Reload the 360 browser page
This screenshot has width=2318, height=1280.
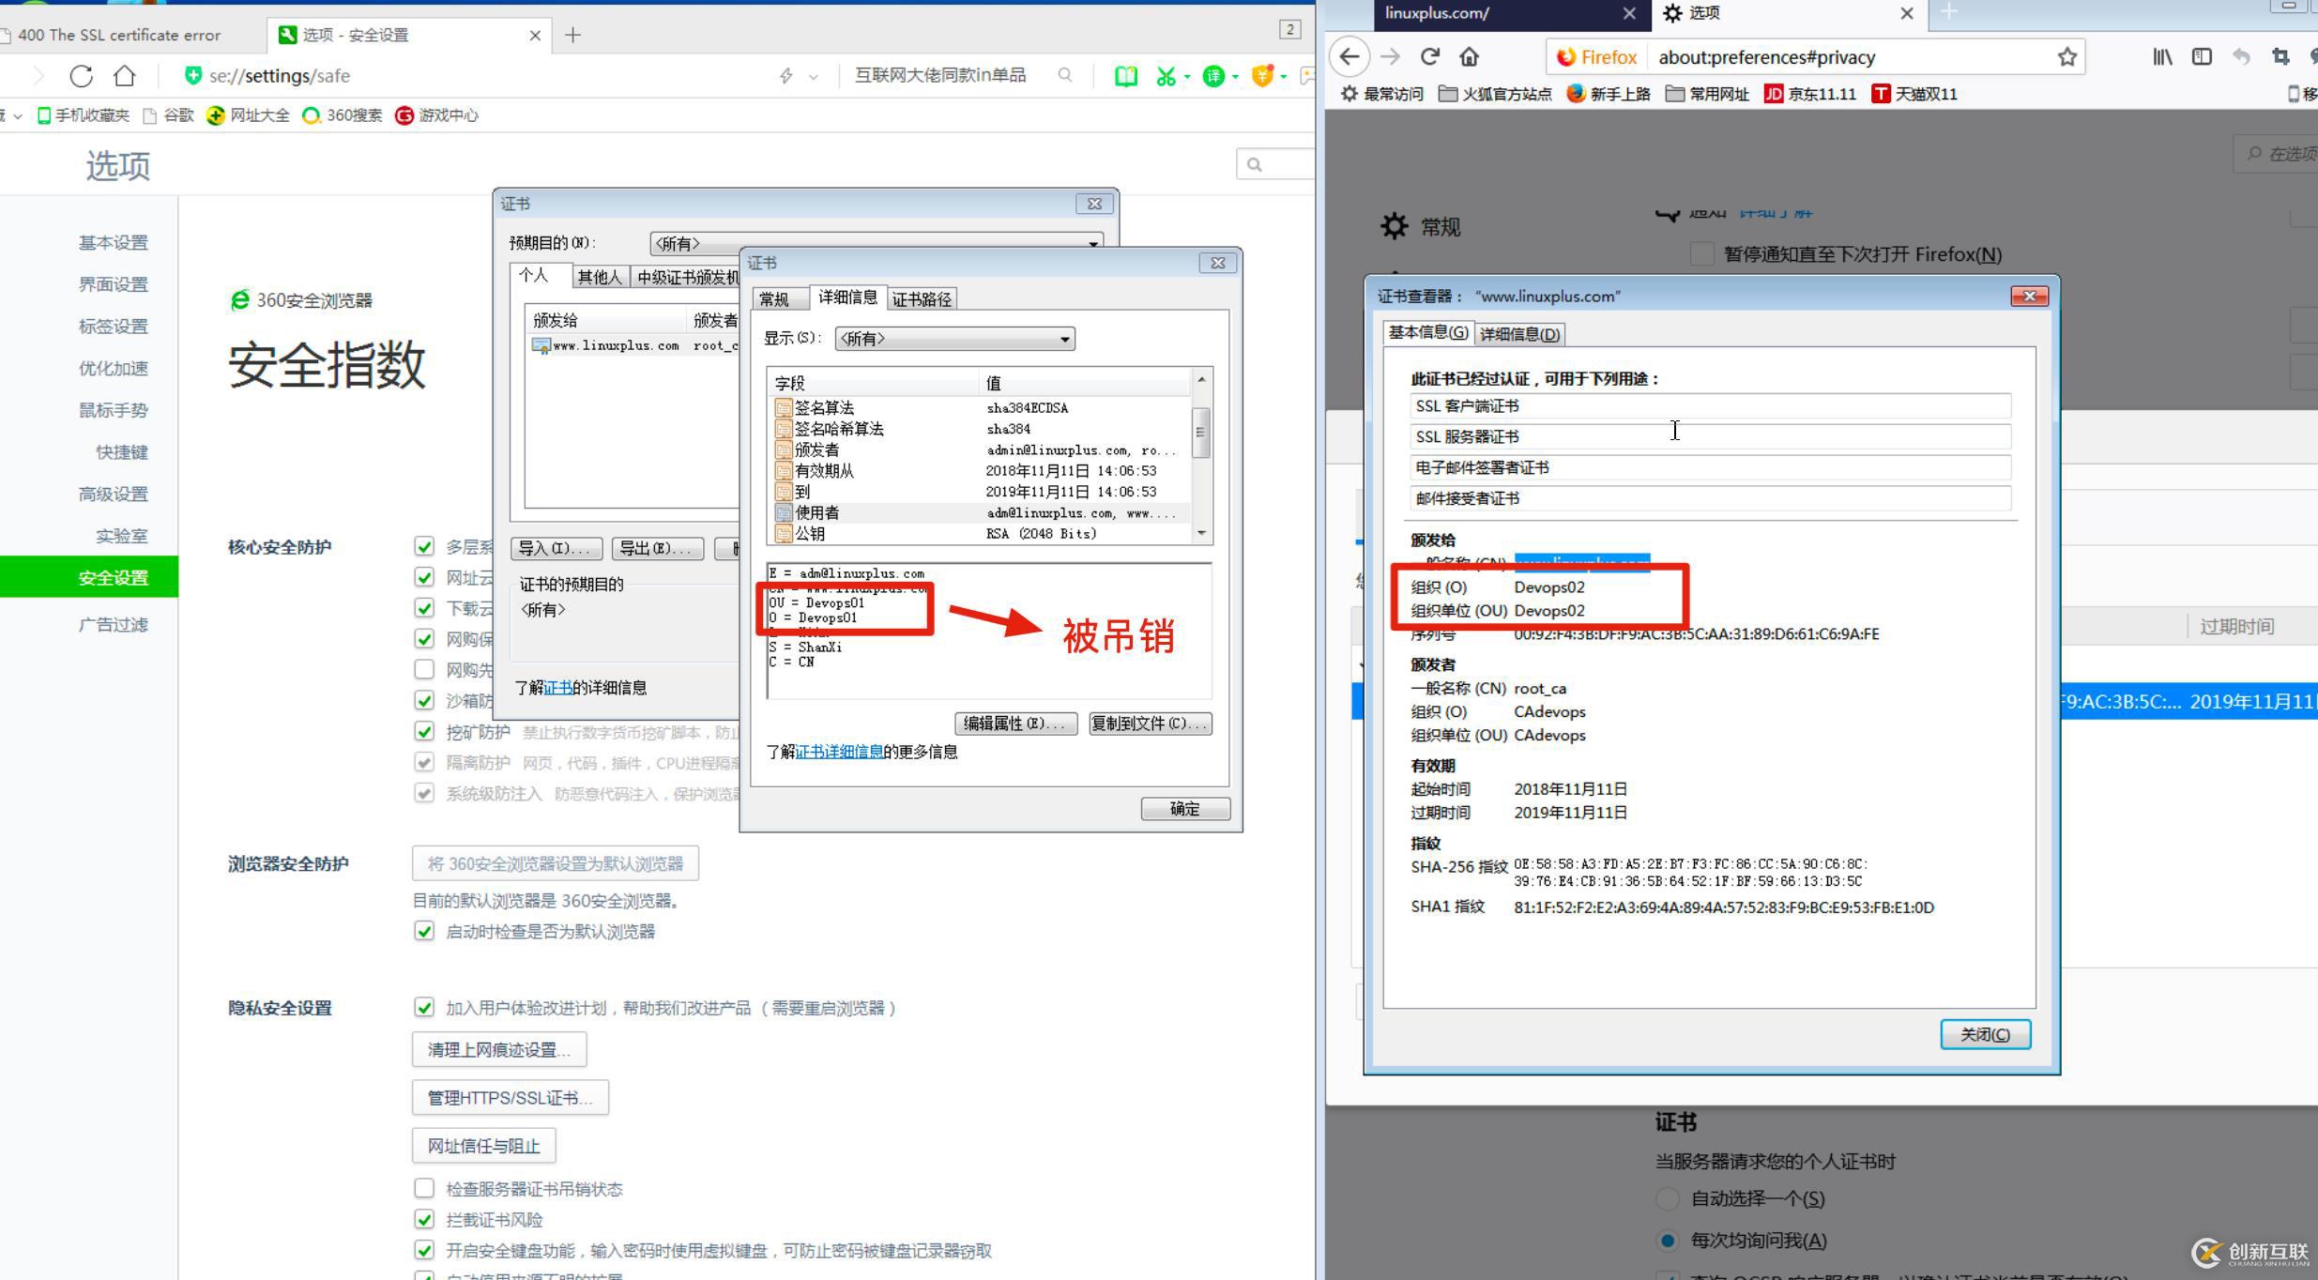(x=81, y=76)
